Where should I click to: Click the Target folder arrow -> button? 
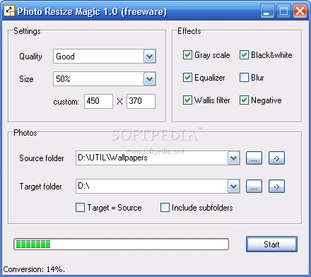pos(276,187)
